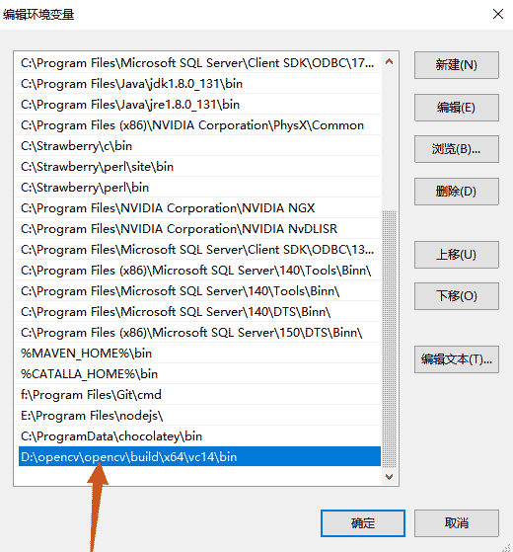Open the 浏览(B)... browse dialog
Screen dimensions: 513x552
[x=457, y=149]
